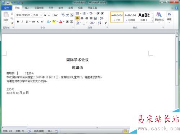The image size is (180, 134).
Task: Apply the Heading 1 style
Action: pos(144,17)
